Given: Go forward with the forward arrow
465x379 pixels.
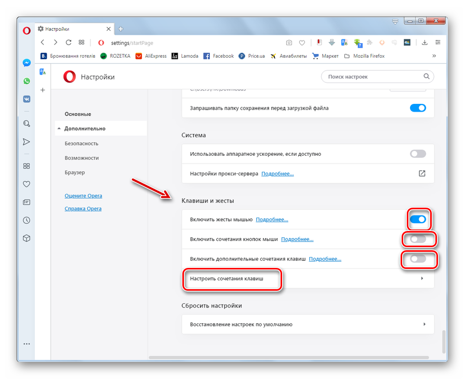Looking at the screenshot, I should (56, 43).
